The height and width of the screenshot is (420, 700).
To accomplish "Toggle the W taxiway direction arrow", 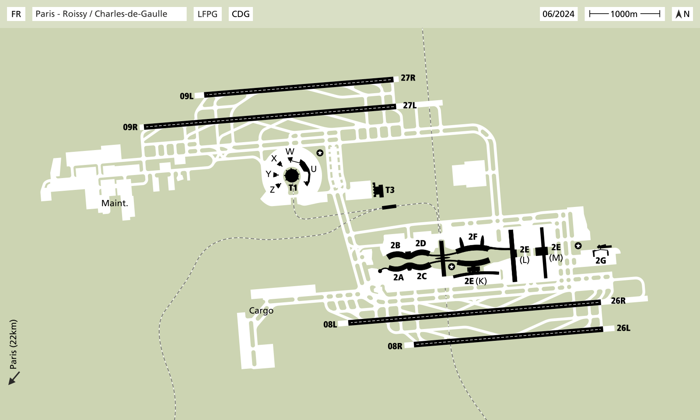I will point(291,159).
